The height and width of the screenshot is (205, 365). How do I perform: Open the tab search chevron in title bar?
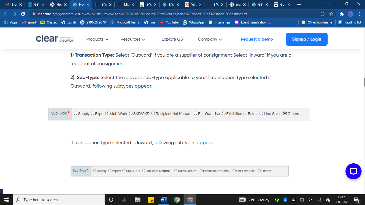(x=322, y=4)
